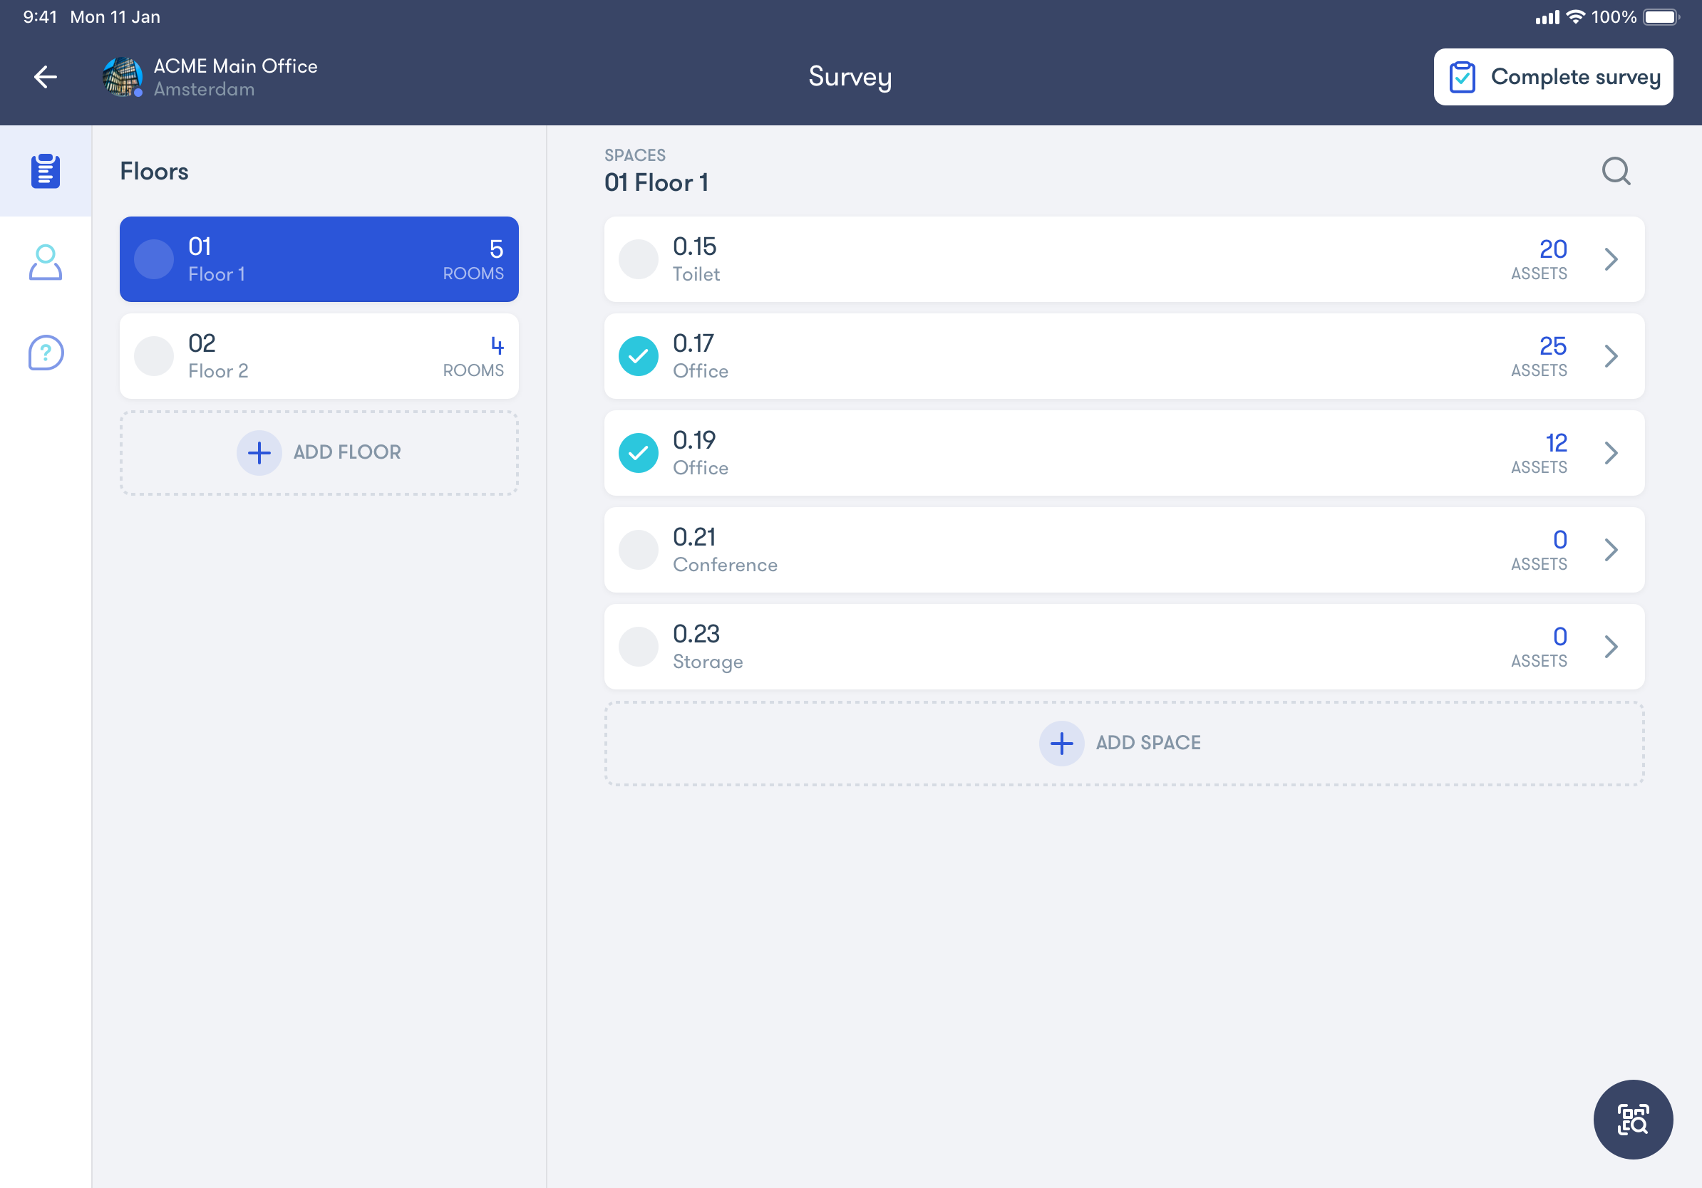Tap the back arrow in header
This screenshot has width=1702, height=1188.
45,77
